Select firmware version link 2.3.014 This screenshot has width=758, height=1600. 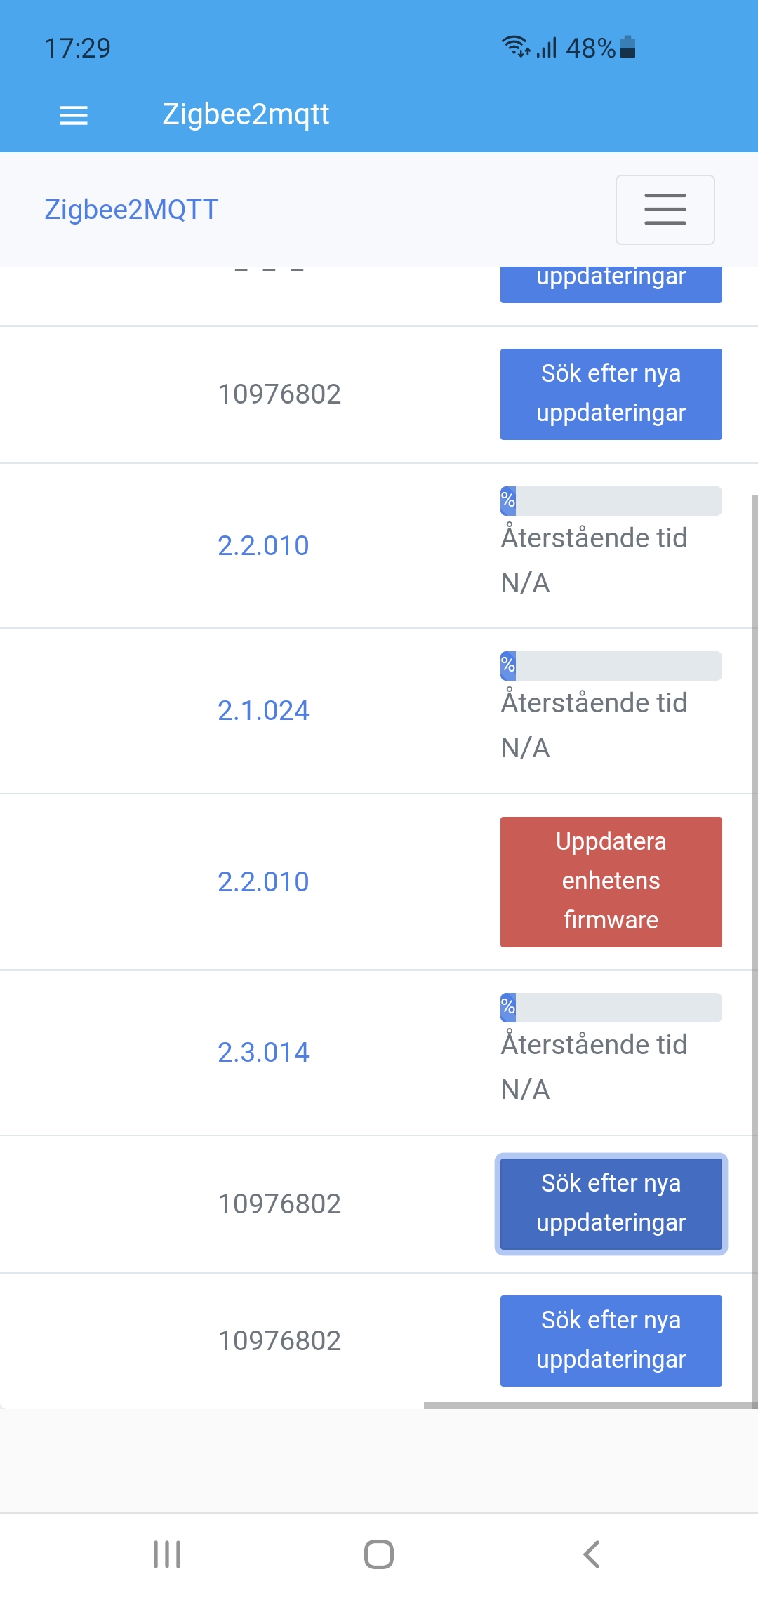coord(263,1051)
